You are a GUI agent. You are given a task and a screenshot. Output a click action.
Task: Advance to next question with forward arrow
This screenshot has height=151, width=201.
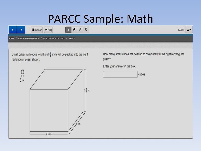click(x=21, y=30)
